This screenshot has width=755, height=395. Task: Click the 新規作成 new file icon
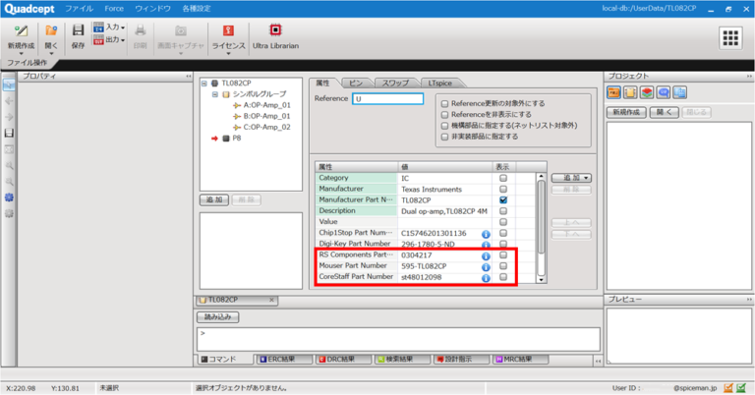coord(22,31)
